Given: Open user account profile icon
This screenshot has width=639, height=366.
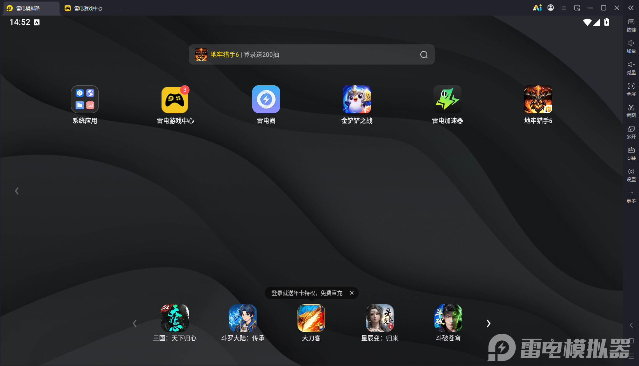Looking at the screenshot, I should point(551,8).
